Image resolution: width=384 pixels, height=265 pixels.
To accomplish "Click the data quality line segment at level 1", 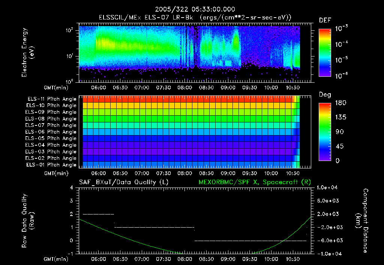I will click(x=154, y=227).
